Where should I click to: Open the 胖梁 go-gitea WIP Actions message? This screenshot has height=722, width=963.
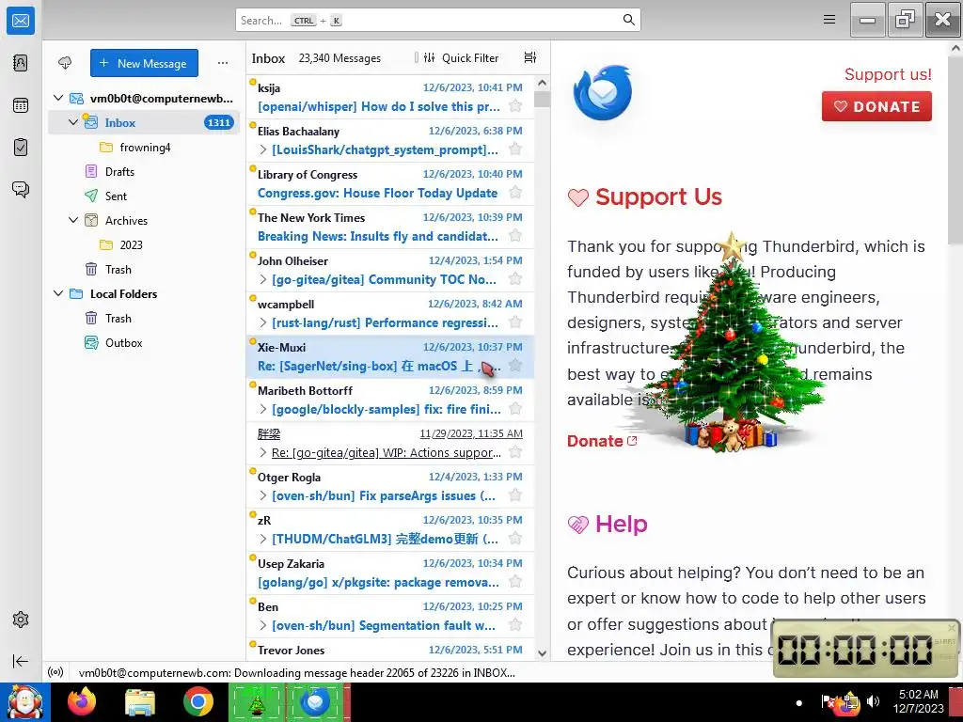390,444
